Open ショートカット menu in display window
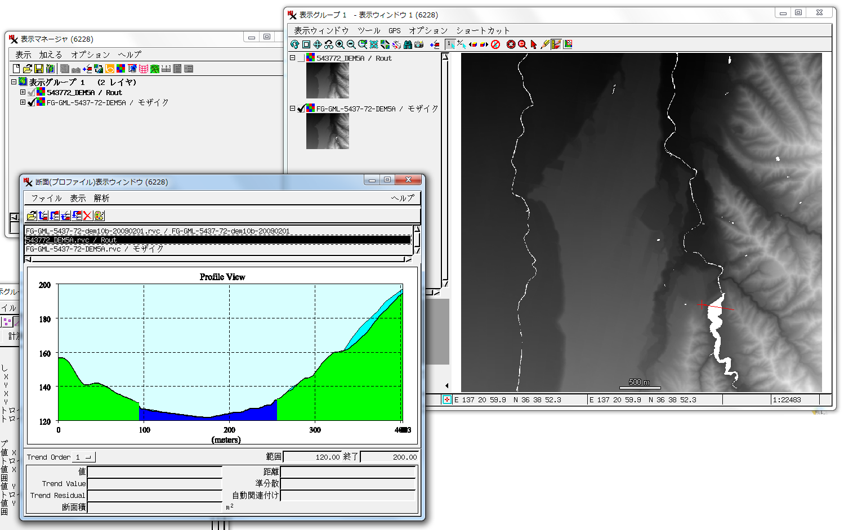 click(x=483, y=30)
